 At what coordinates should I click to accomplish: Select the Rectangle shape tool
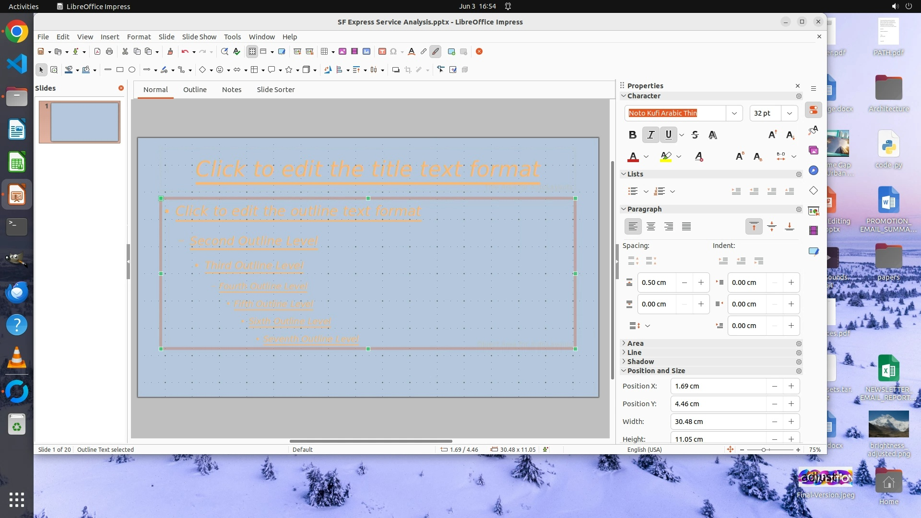(120, 70)
